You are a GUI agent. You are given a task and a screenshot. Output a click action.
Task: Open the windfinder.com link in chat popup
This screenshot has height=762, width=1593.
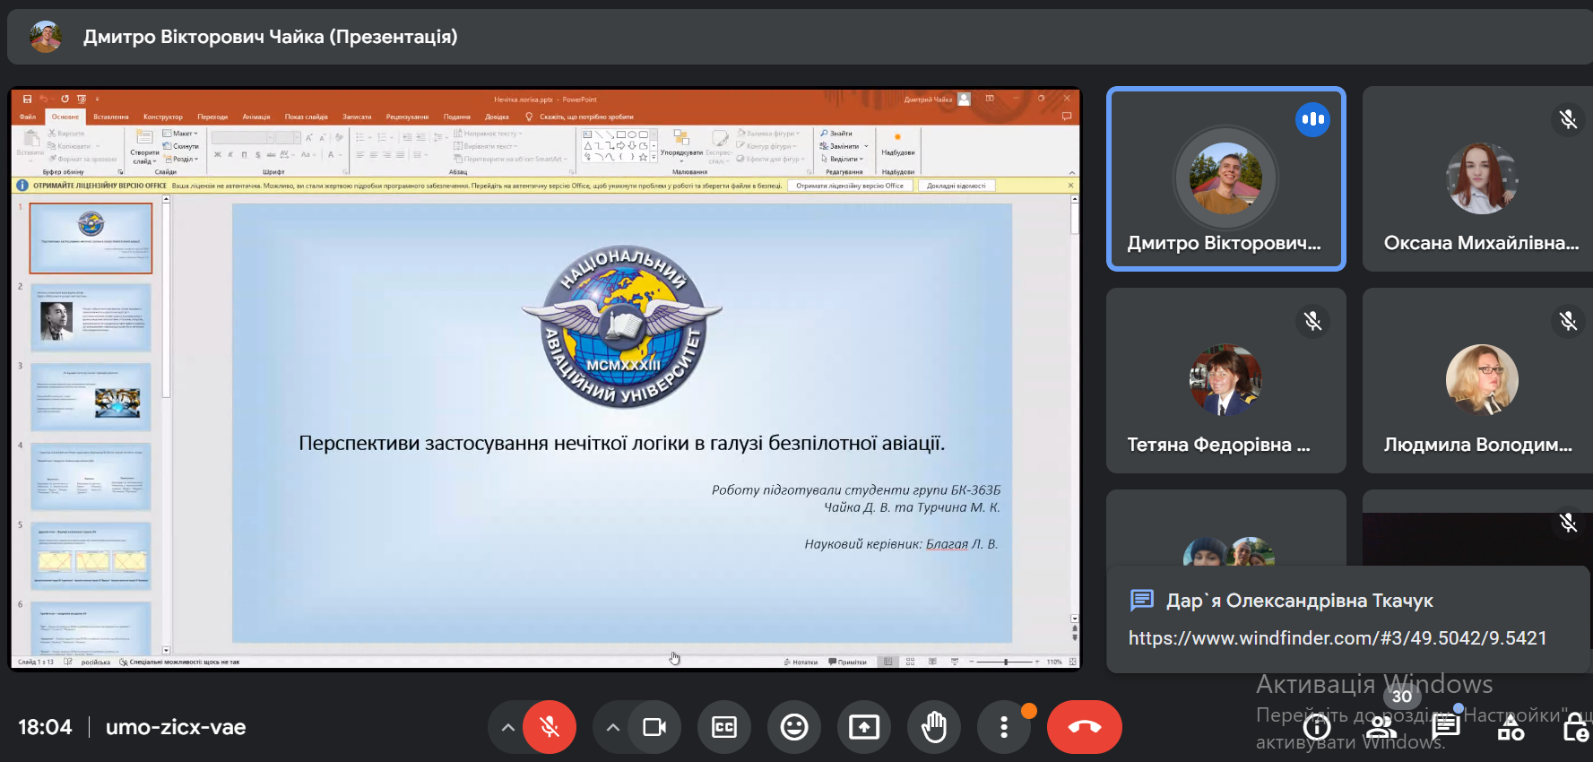(1338, 638)
